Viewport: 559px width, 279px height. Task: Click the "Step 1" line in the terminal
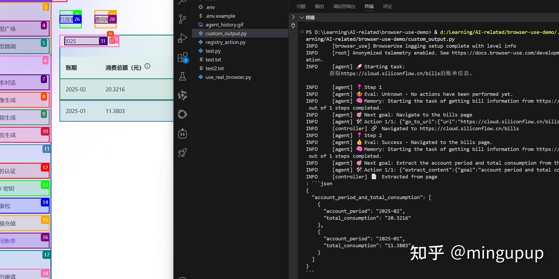point(373,87)
